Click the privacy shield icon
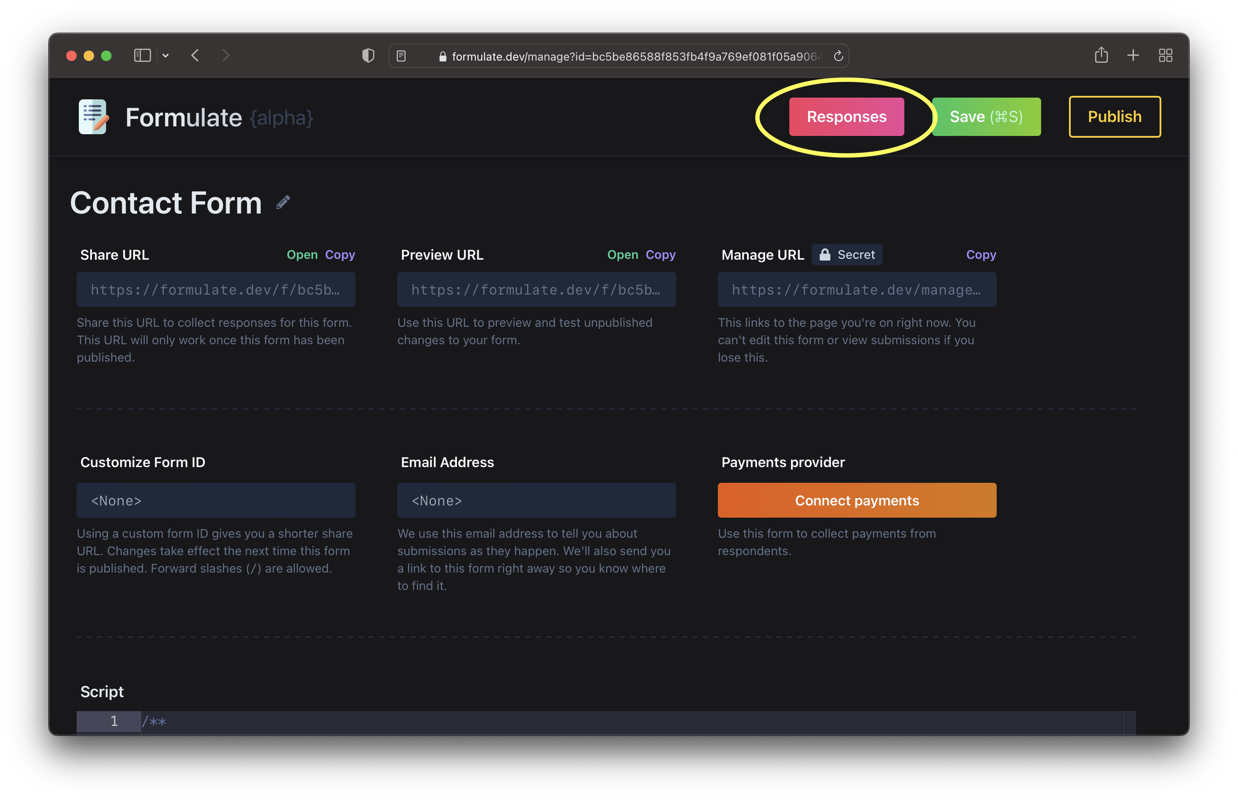1238x800 pixels. point(368,56)
